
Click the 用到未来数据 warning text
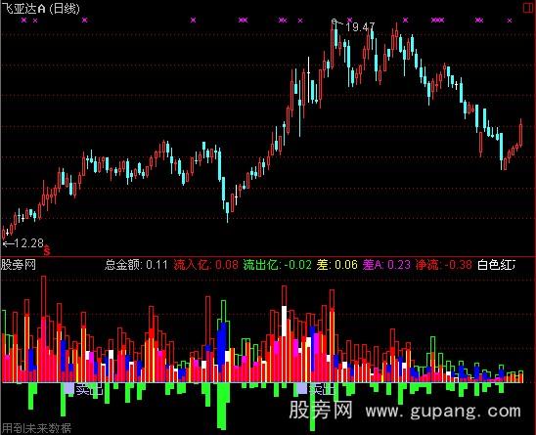pyautogui.click(x=36, y=428)
